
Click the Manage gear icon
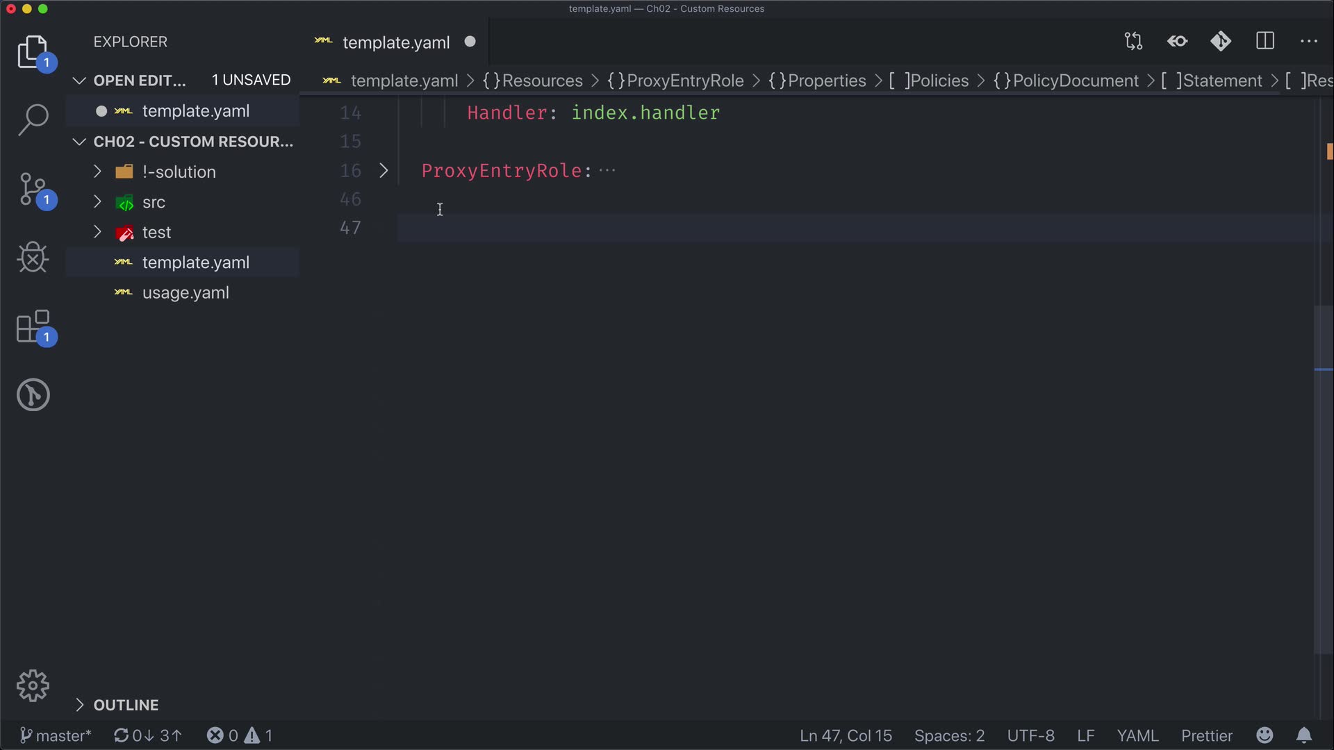[x=33, y=686]
